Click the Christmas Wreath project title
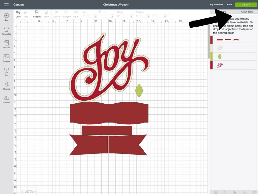Screen dimensions: 258x194 point(116,5)
